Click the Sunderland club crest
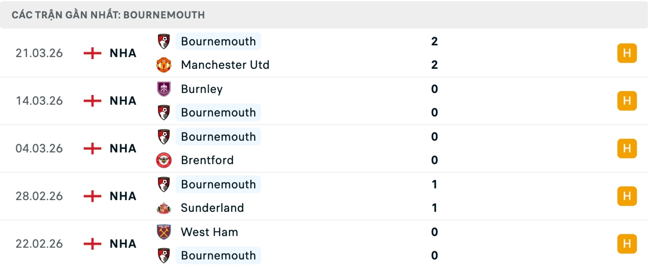This screenshot has width=648, height=267. click(x=164, y=208)
